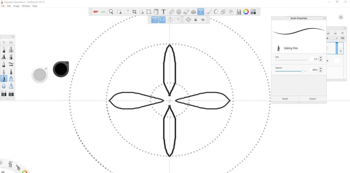Click the symmetry center diamond icon
The width and height of the screenshot is (350, 173).
click(x=188, y=19)
